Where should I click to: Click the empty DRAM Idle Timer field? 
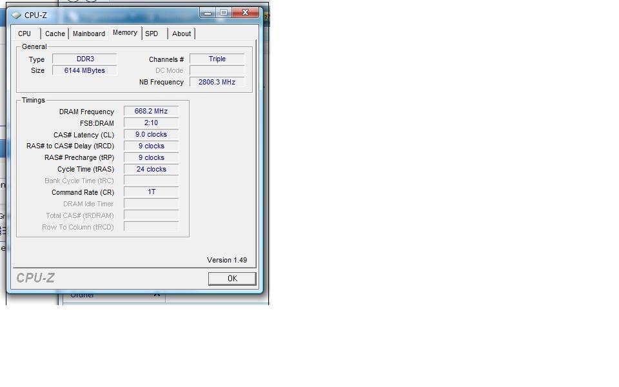pyautogui.click(x=151, y=204)
